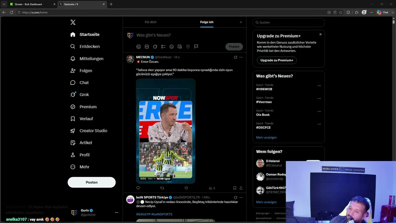This screenshot has height=223, width=396.
Task: Open the #H96WOB trend
Action: 264,89
